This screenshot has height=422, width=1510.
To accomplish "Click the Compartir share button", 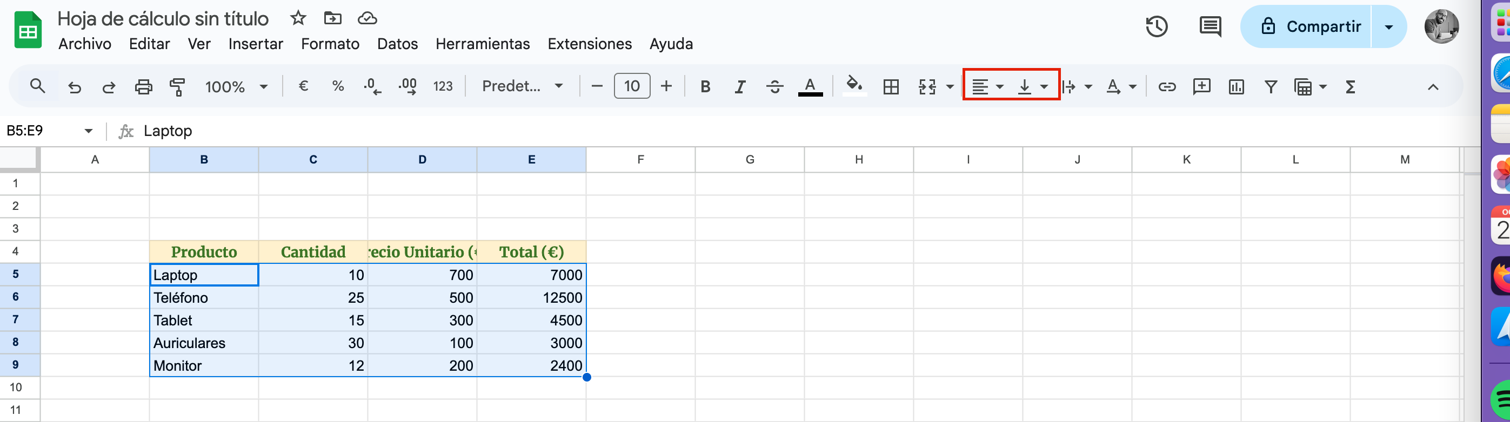I will (x=1307, y=27).
